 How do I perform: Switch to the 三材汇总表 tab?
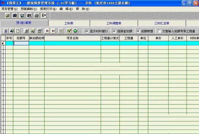pyautogui.click(x=162, y=23)
